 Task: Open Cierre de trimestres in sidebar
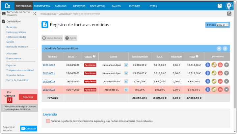(17, 80)
